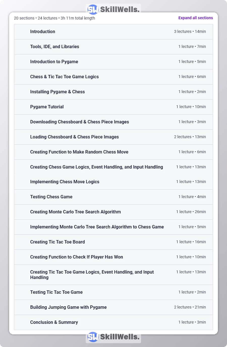
Task: Open the Conclusion & Summary section
Action: [54, 322]
